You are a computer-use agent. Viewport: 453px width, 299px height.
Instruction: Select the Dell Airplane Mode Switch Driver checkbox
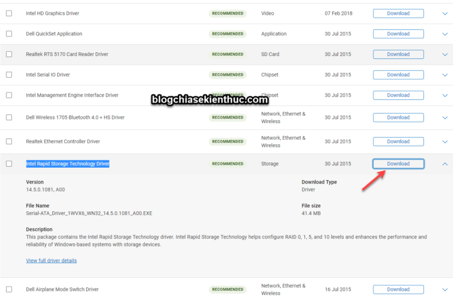[9, 289]
